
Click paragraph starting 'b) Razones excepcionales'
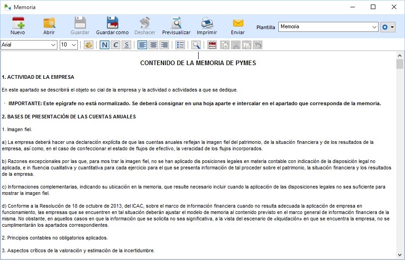pyautogui.click(x=196, y=168)
